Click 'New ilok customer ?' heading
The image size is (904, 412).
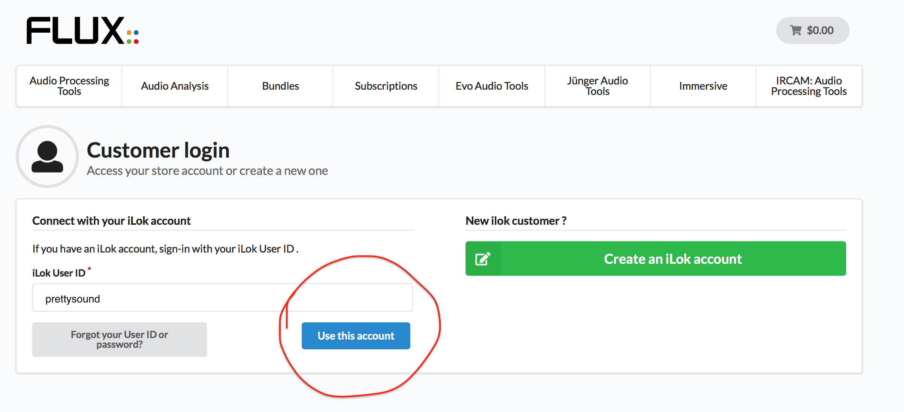[516, 221]
